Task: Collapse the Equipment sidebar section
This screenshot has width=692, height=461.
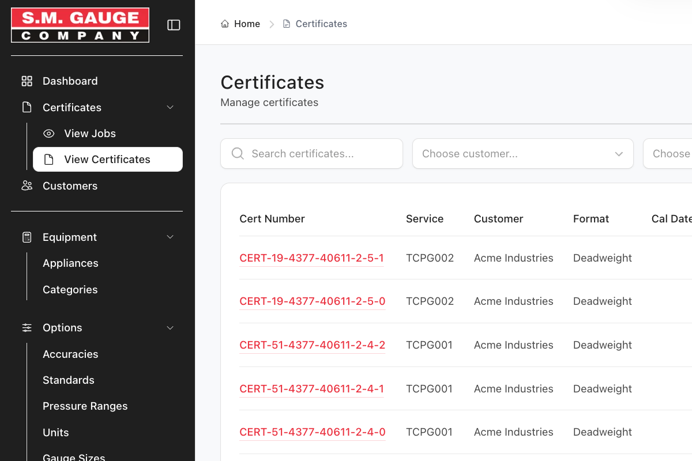Action: pyautogui.click(x=170, y=237)
